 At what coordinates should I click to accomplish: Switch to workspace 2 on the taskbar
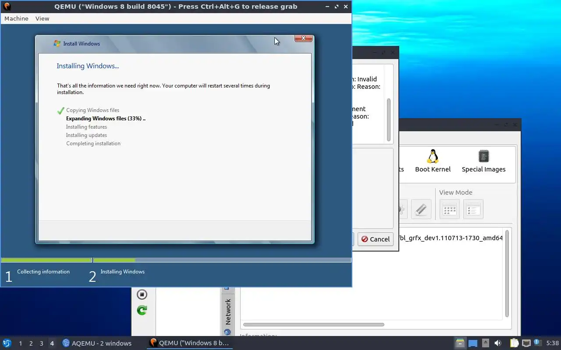coord(31,343)
